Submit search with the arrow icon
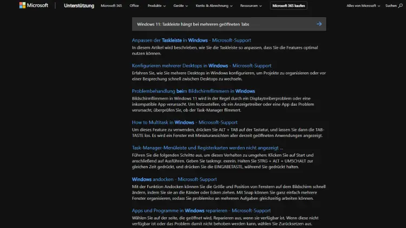The height and width of the screenshot is (228, 406). point(319,24)
